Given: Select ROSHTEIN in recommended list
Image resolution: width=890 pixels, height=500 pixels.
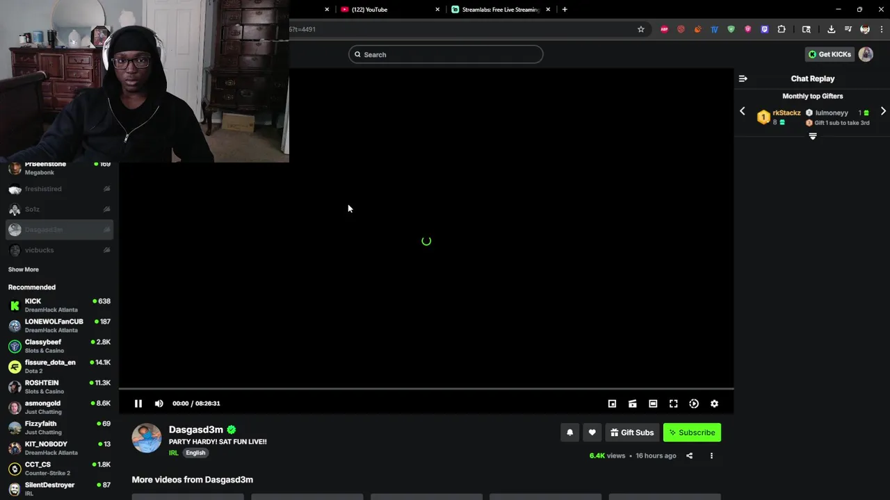Looking at the screenshot, I should pos(59,387).
